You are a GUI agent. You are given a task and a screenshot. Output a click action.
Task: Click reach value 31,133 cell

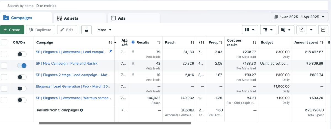[179, 54]
